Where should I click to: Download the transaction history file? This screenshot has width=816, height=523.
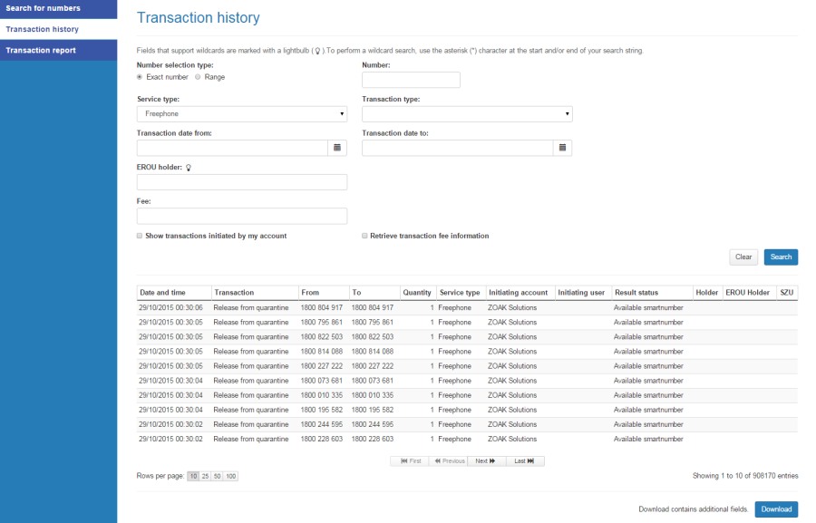click(776, 508)
